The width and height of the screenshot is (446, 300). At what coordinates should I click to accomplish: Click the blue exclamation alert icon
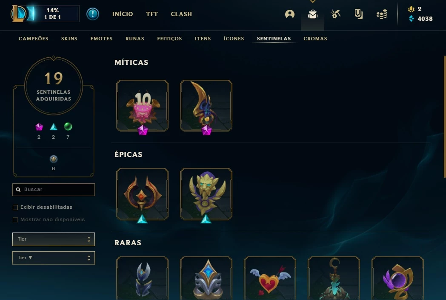coord(93,14)
